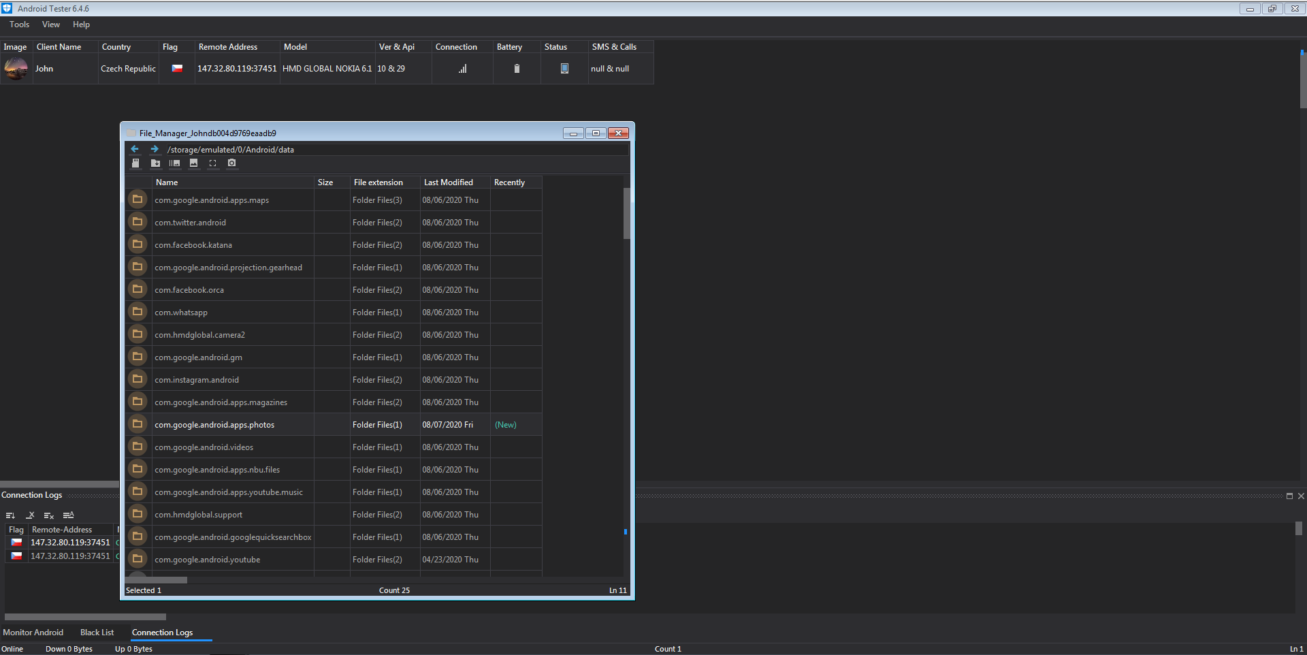The height and width of the screenshot is (655, 1307).
Task: Select com.google.android.googlequicksearchbox folder
Action: tap(334, 537)
